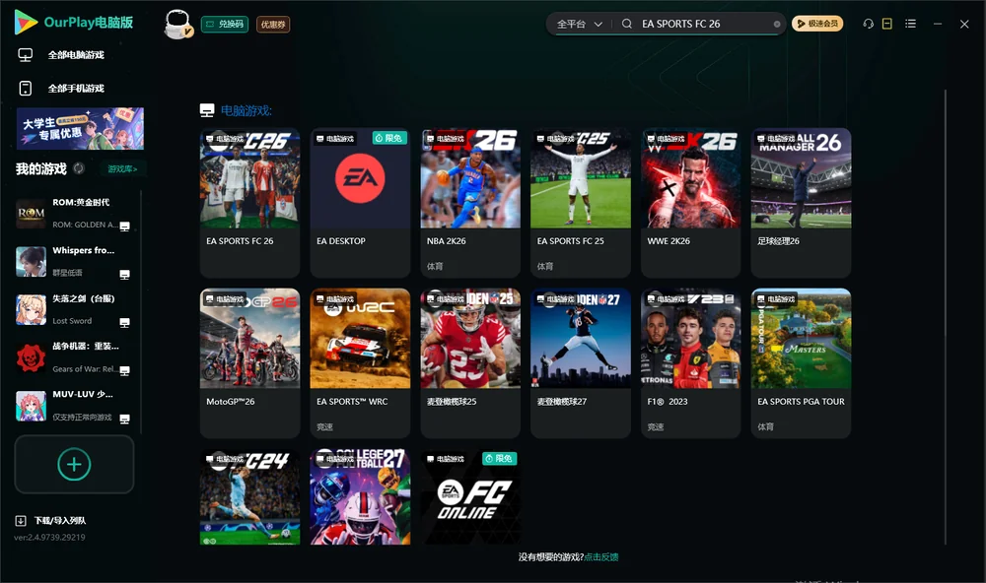This screenshot has width=986, height=583.
Task: Open 下载/导入列队 download queue
Action: click(x=60, y=520)
